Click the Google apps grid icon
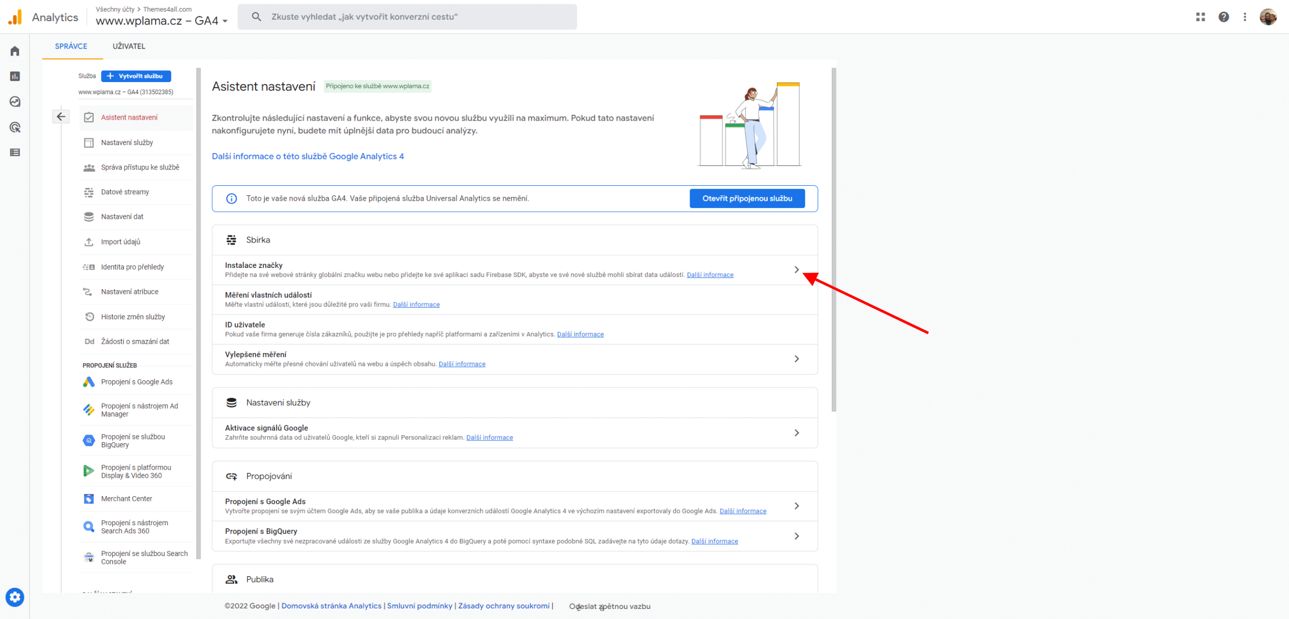 (1201, 17)
